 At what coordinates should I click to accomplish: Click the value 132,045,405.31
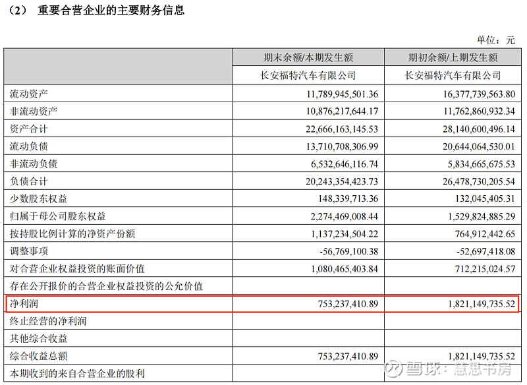[485, 198]
